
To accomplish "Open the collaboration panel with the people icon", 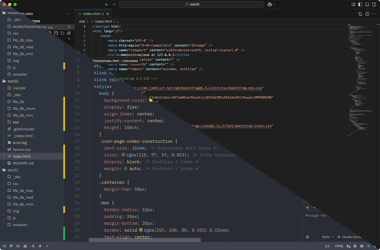I will coord(25,246).
